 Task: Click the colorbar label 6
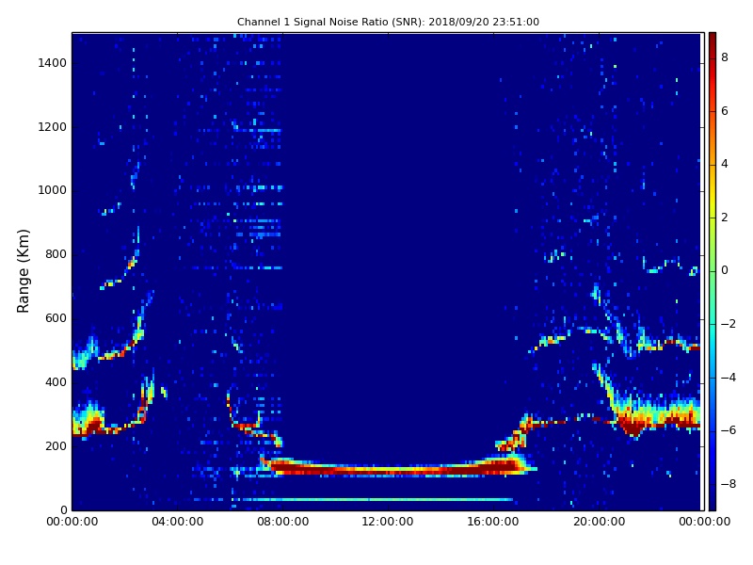725,111
